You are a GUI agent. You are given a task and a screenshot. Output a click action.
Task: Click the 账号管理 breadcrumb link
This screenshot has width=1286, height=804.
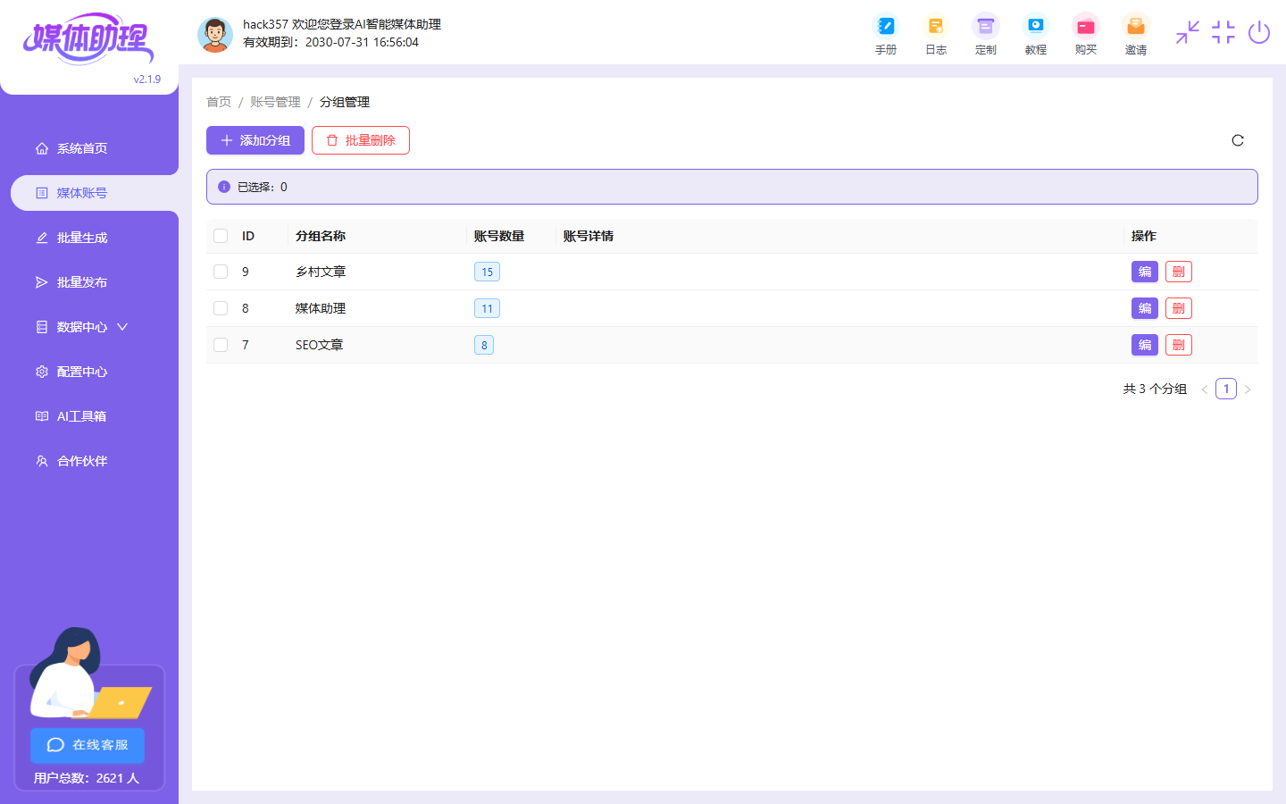(x=275, y=102)
